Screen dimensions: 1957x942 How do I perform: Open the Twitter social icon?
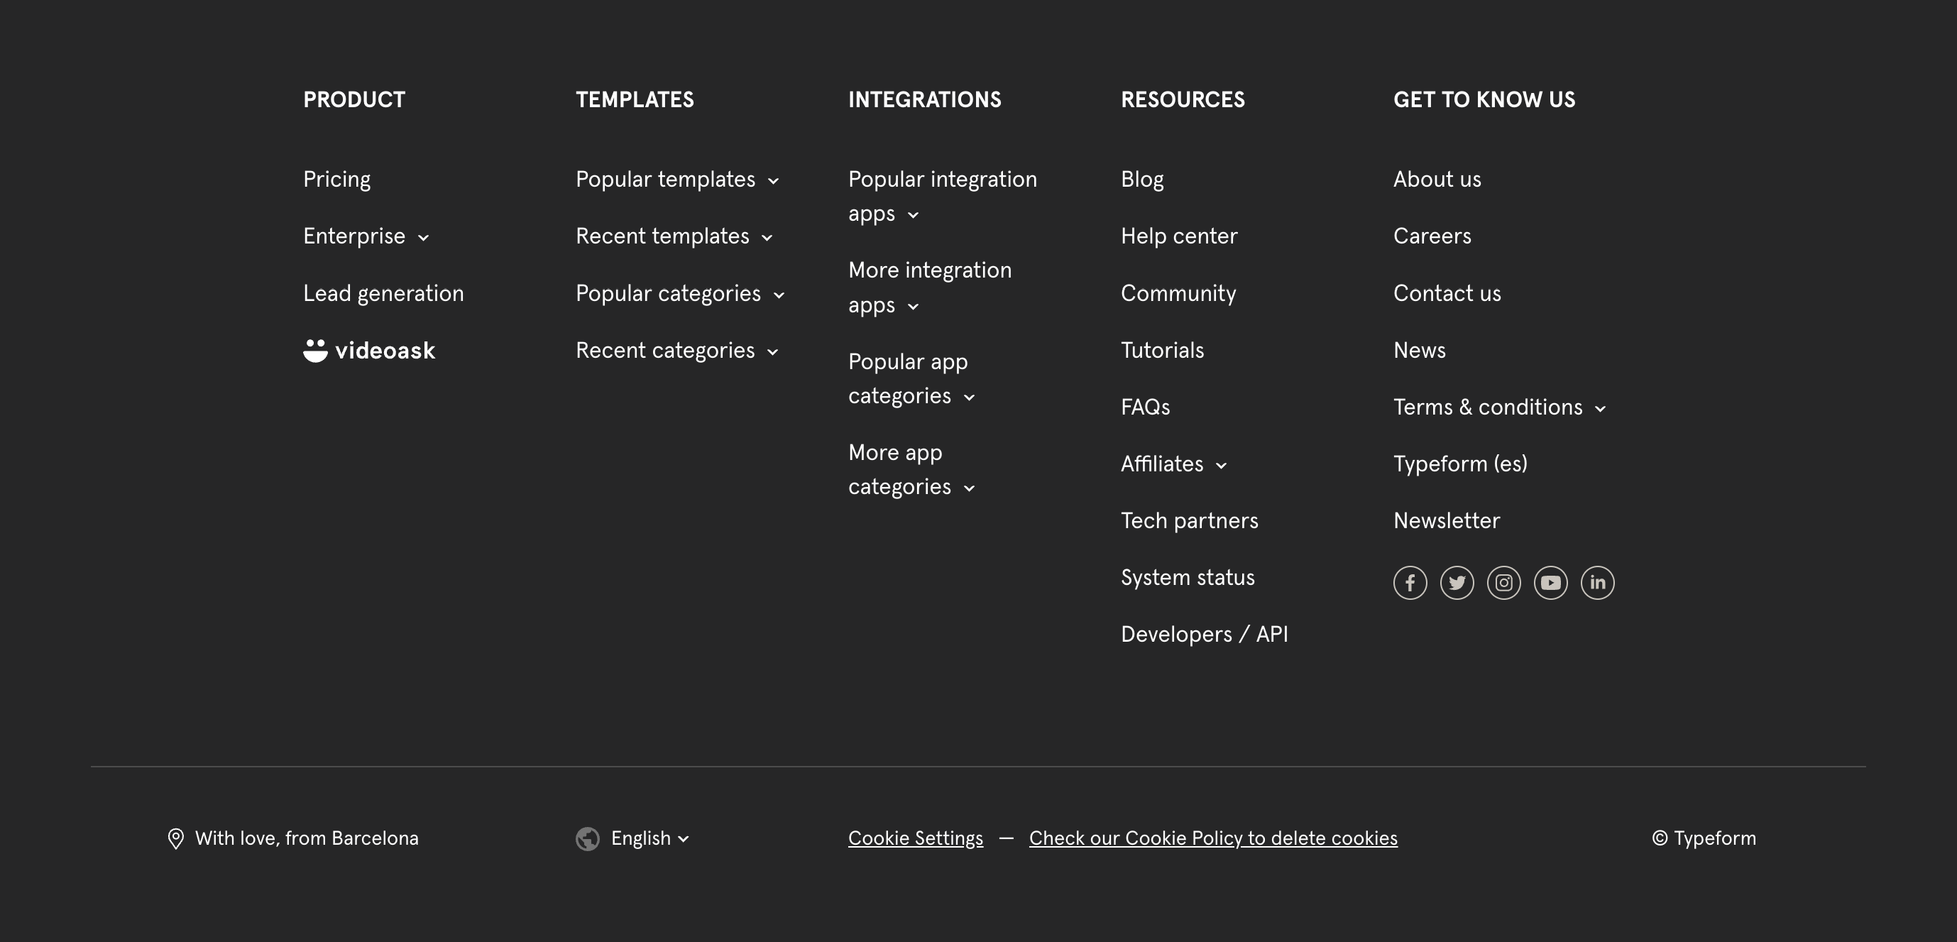pyautogui.click(x=1457, y=583)
